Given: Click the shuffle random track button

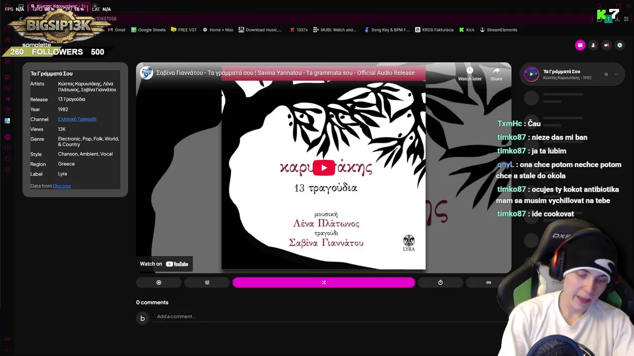Looking at the screenshot, I should 323,282.
